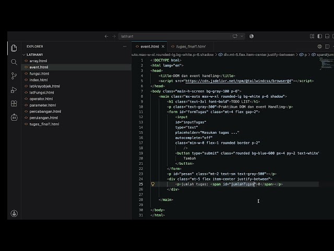
Task: Click the title text DOM dan event handling
Action: [196, 76]
